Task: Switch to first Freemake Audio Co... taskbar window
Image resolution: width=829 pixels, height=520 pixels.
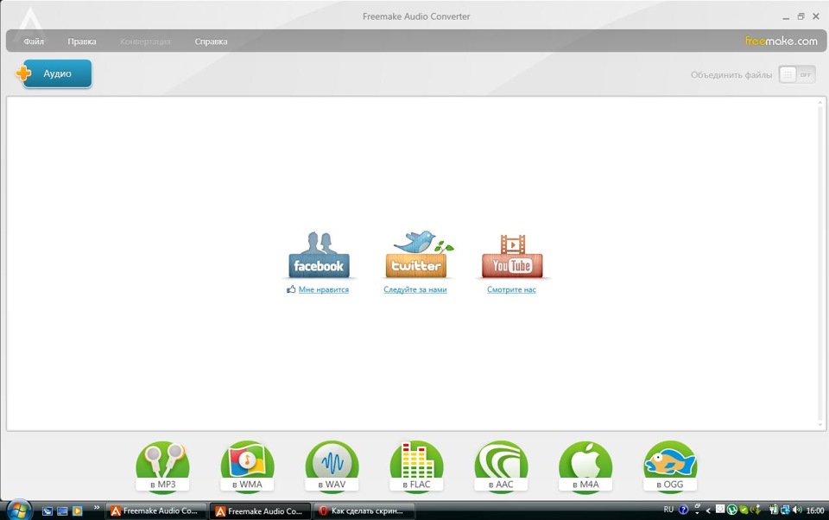Action: pos(156,511)
